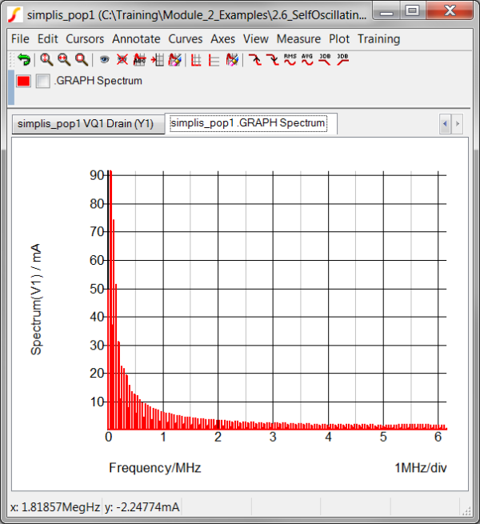Select the simplis_pop1 .GRAPH Spectrum tab

(x=248, y=123)
